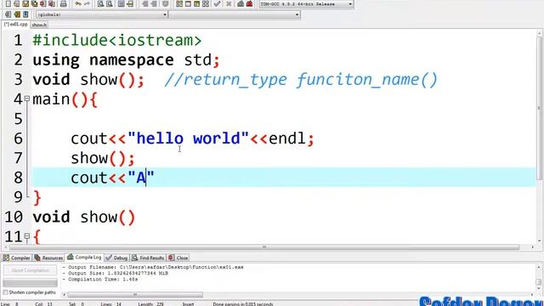Click the Stop Execution X icon
Viewport: 544px width, 306px height.
pyautogui.click(x=229, y=3)
